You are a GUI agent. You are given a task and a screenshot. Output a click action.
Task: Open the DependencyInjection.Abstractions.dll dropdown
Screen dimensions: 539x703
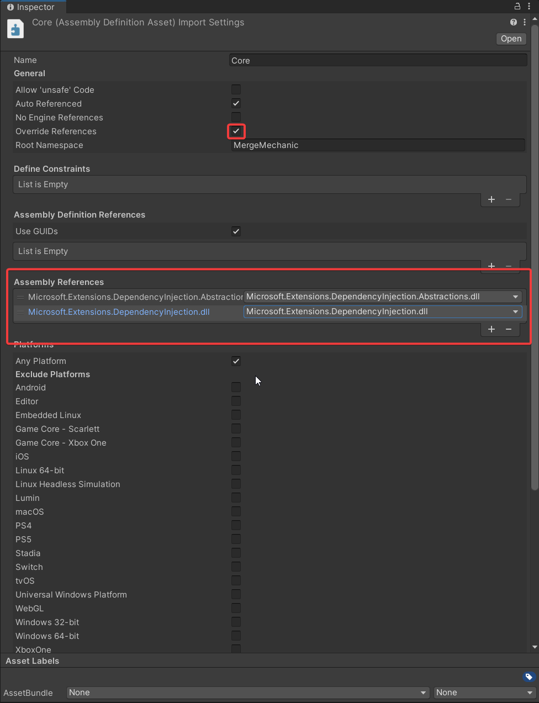383,297
